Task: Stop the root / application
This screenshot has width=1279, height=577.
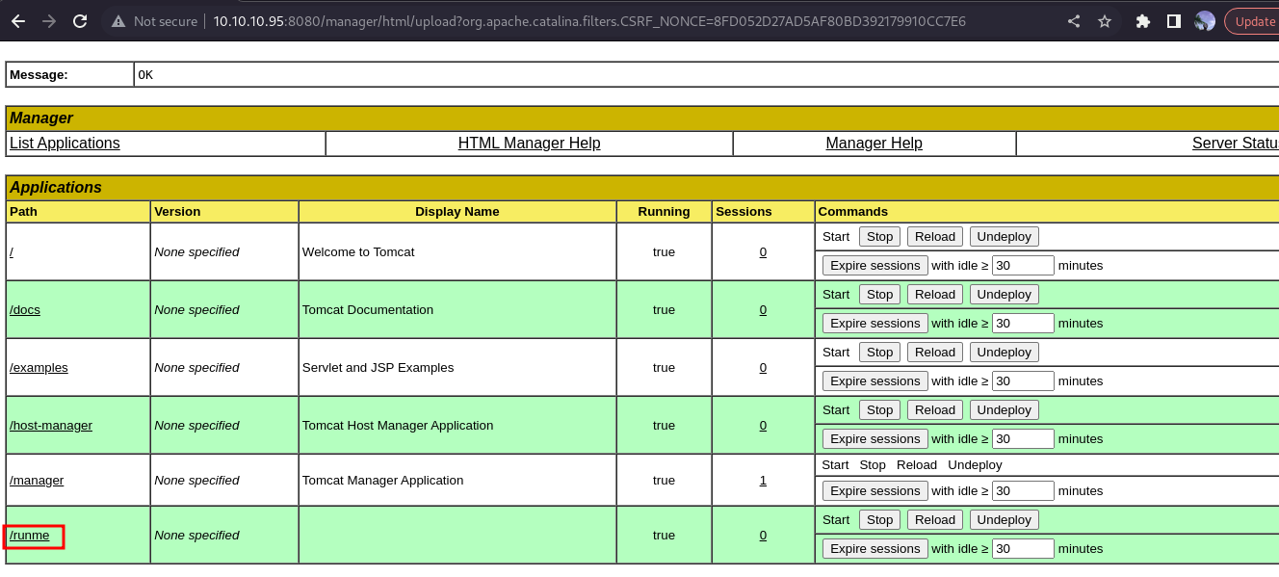Action: pyautogui.click(x=879, y=237)
